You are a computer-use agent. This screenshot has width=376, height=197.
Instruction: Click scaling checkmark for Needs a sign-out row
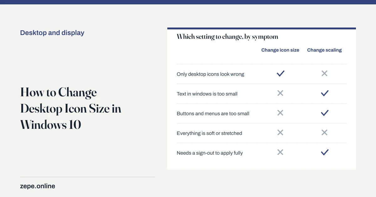click(325, 152)
